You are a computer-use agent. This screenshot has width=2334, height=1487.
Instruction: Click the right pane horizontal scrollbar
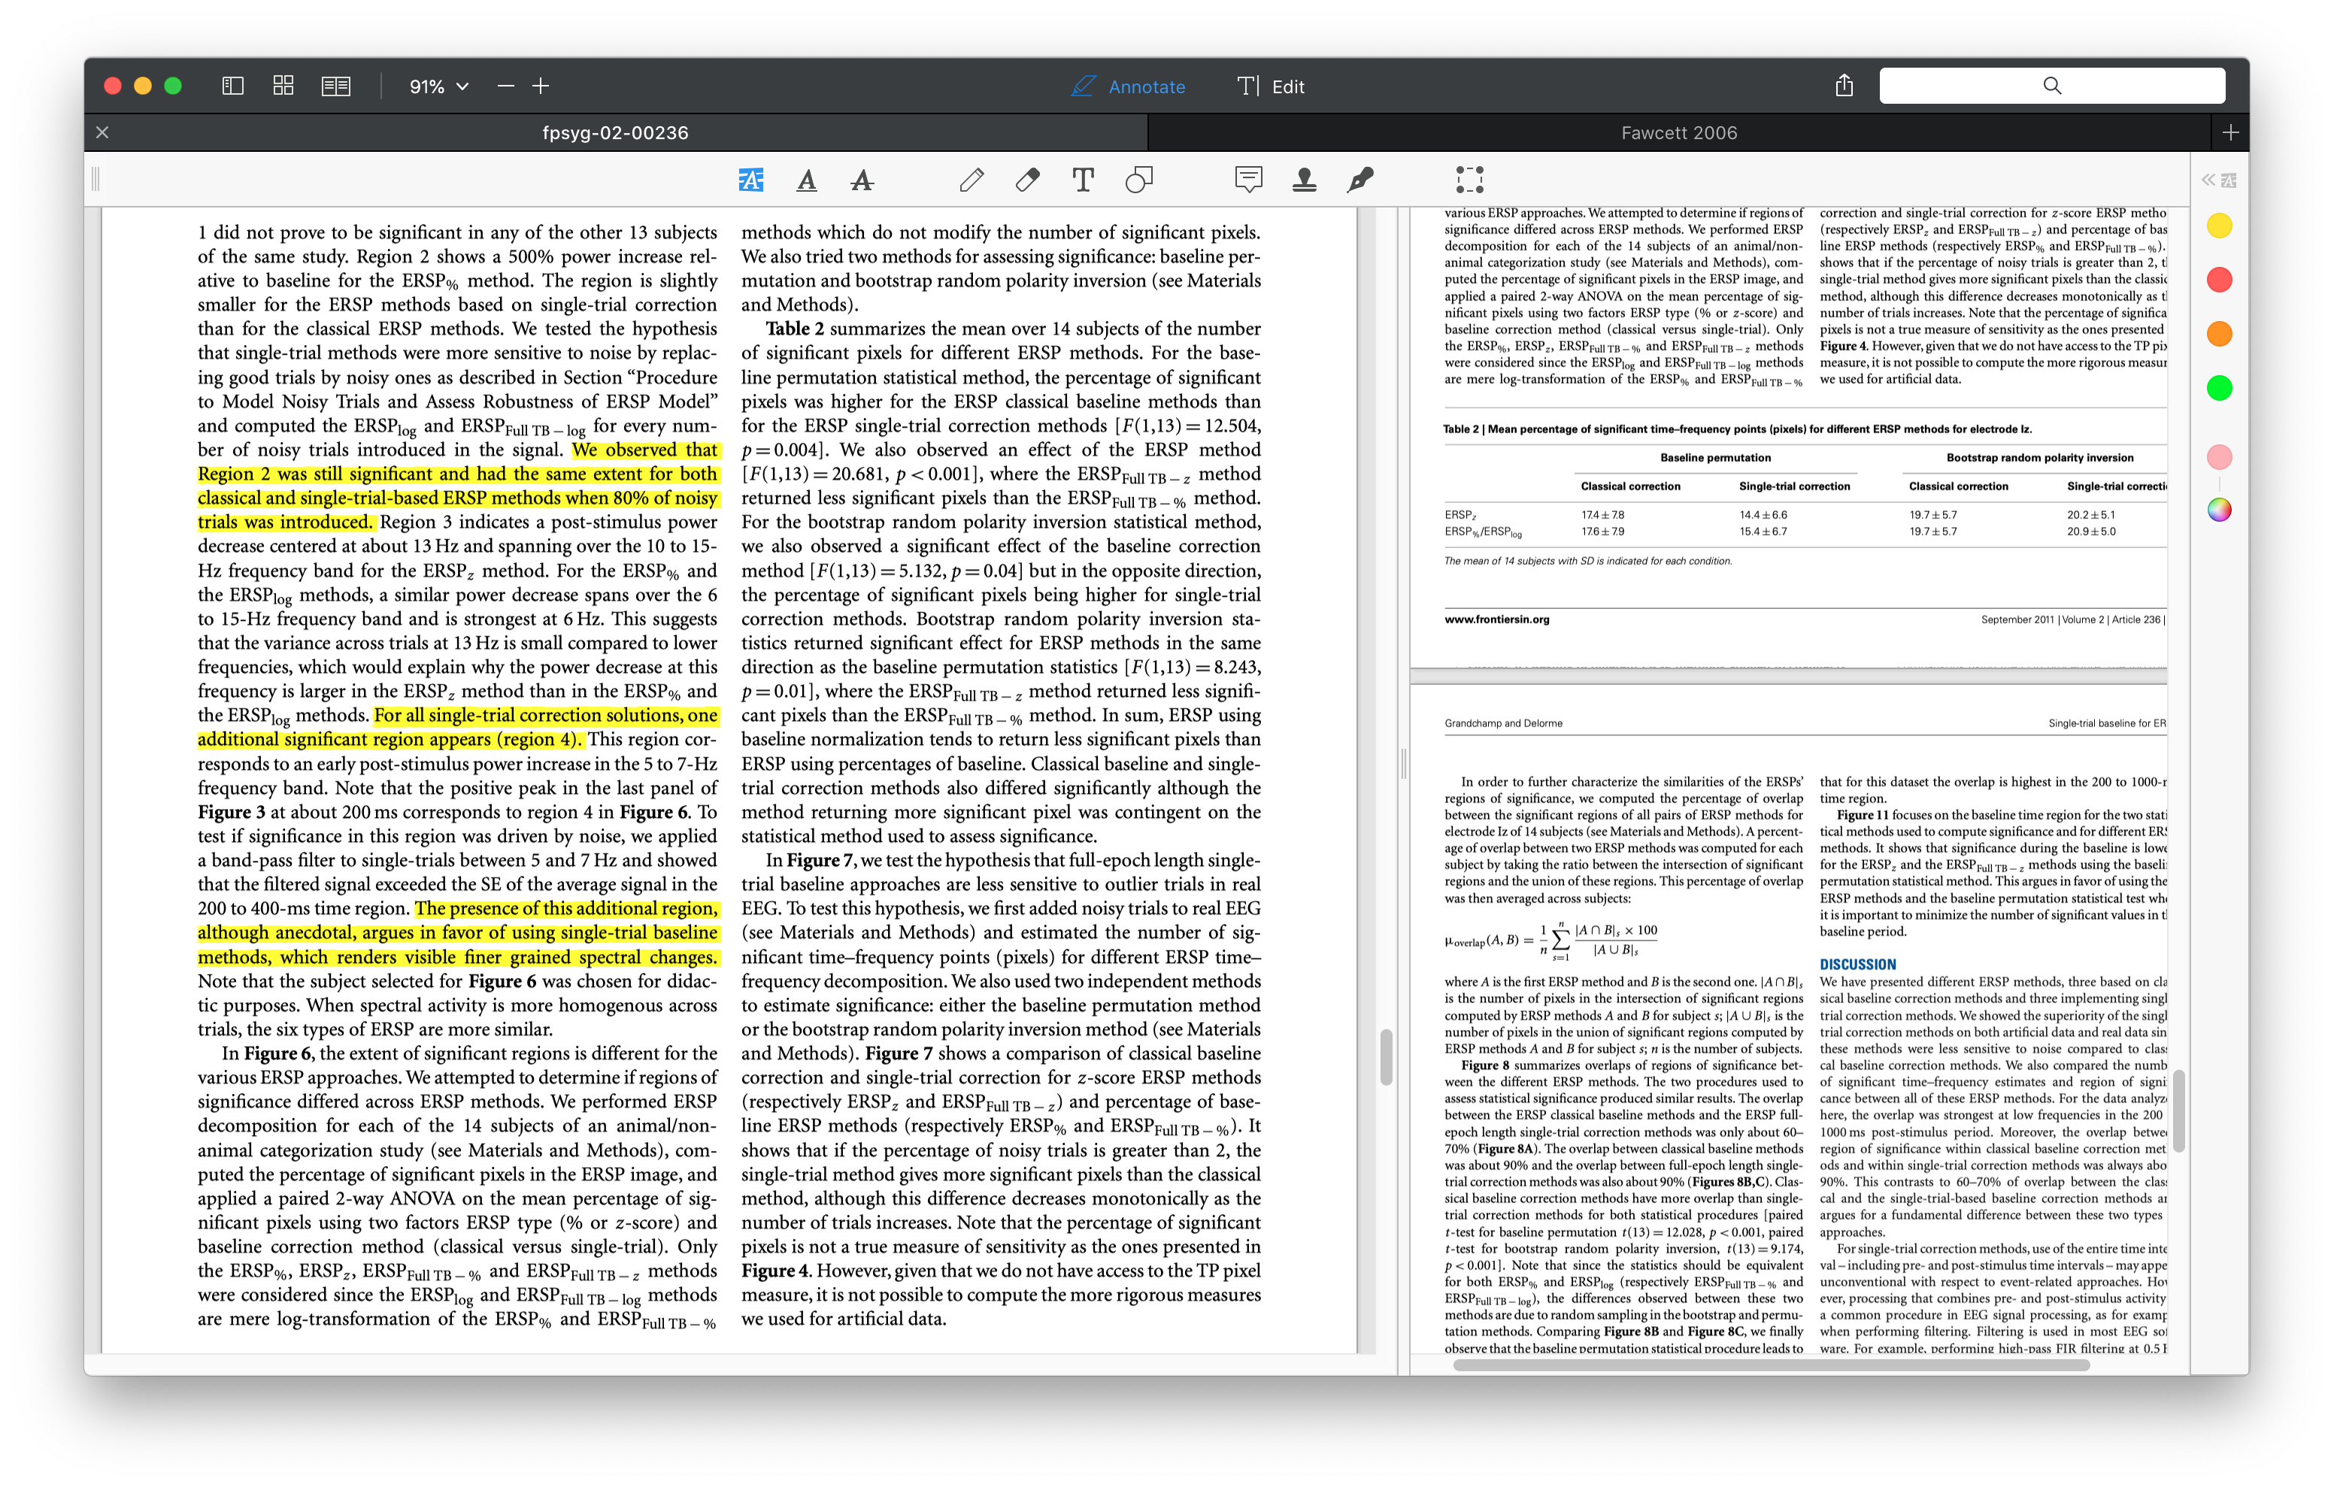[1771, 1365]
